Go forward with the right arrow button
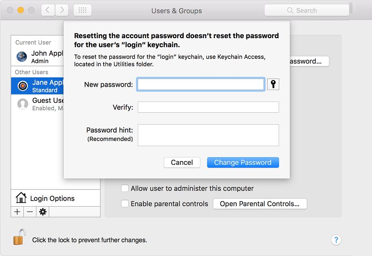This screenshot has width=372, height=256. click(x=62, y=10)
